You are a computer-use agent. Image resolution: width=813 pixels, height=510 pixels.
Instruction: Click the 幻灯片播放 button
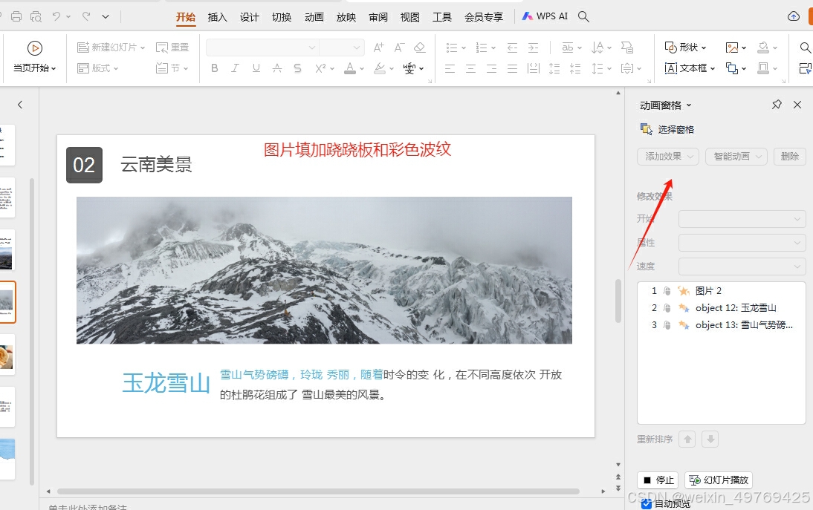[719, 480]
